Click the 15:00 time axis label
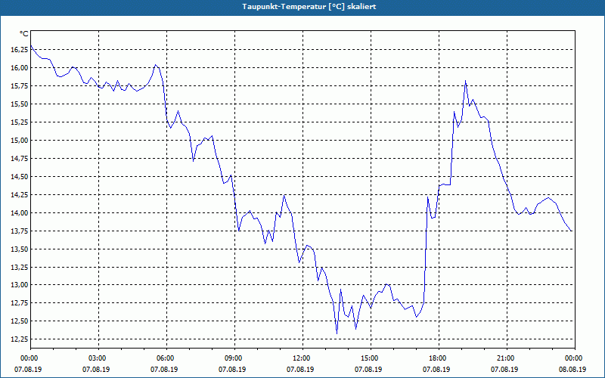The width and height of the screenshot is (605, 378). pyautogui.click(x=371, y=358)
